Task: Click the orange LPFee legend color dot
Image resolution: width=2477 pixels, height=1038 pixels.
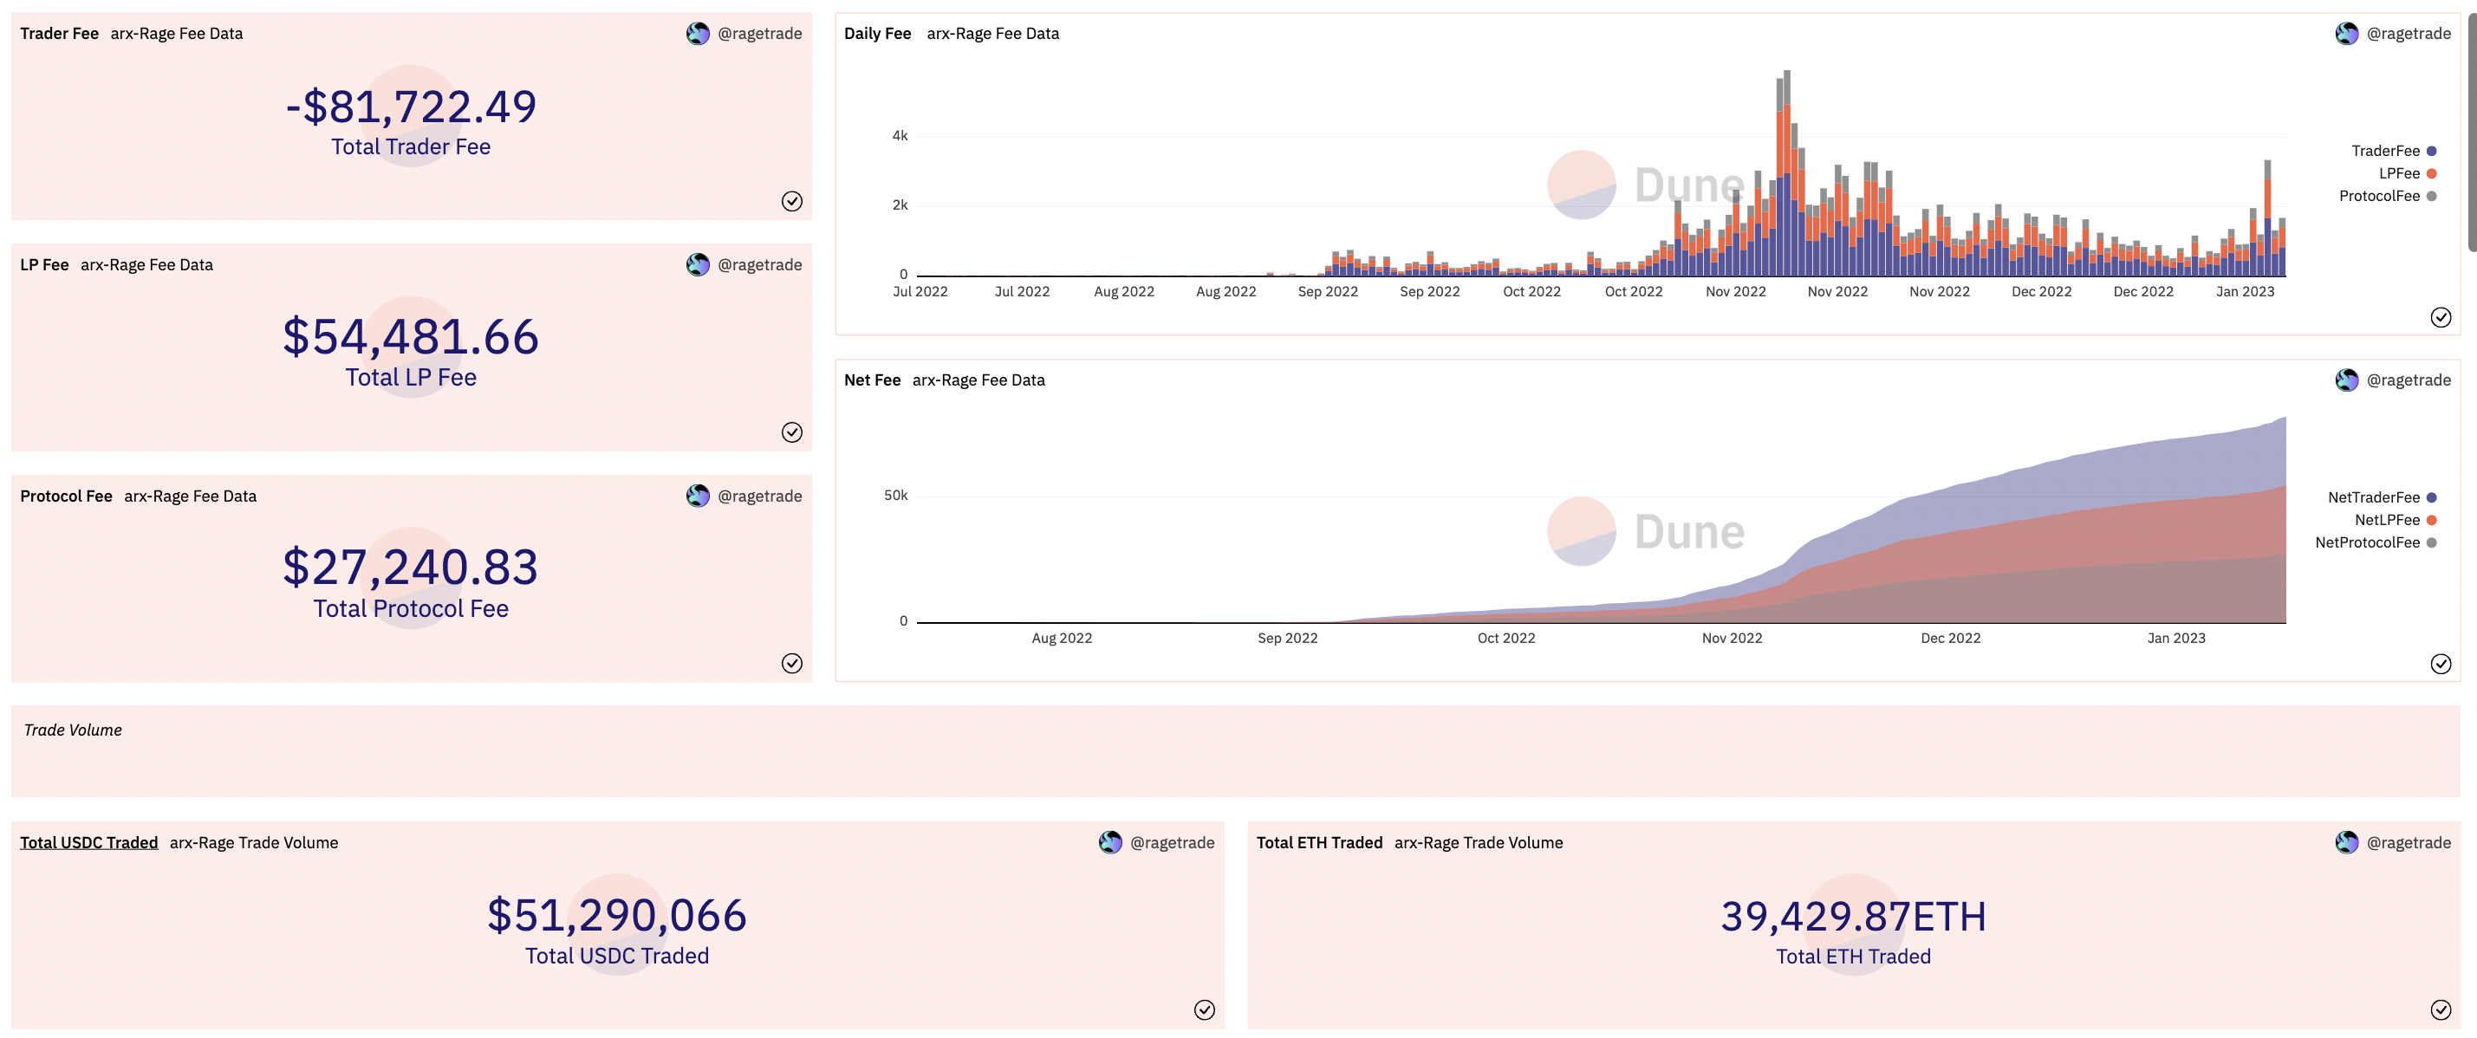Action: click(2432, 174)
